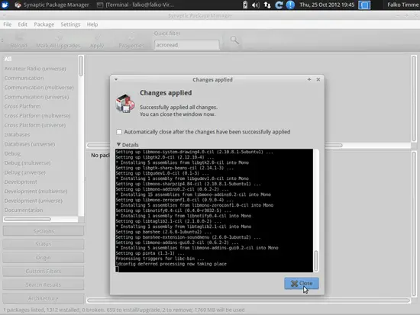Click the Close button in dialog

pyautogui.click(x=302, y=284)
